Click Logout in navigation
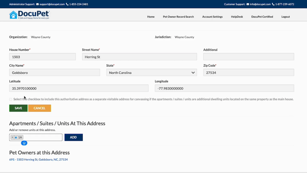The width and height of the screenshot is (307, 173). pyautogui.click(x=286, y=17)
